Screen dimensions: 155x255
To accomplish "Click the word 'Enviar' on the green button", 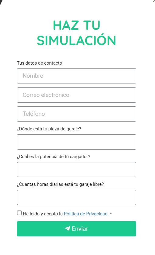I will (x=80, y=228).
